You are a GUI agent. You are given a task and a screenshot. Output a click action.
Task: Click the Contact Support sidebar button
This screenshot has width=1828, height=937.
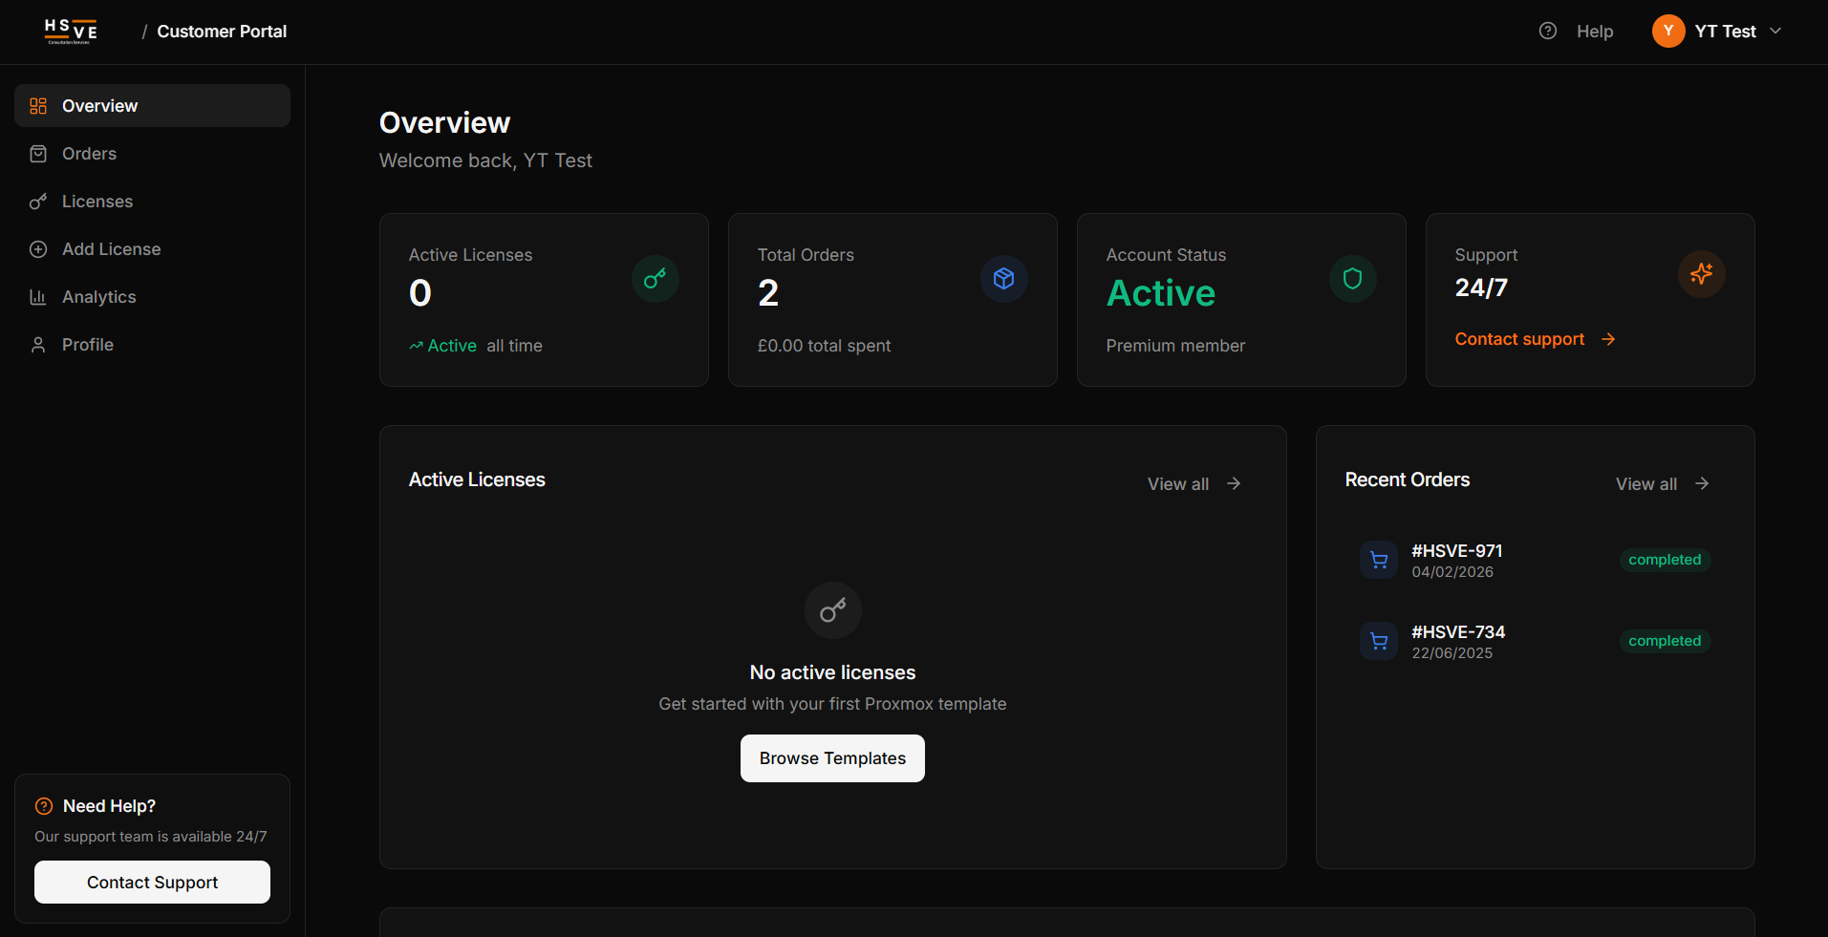click(x=152, y=883)
